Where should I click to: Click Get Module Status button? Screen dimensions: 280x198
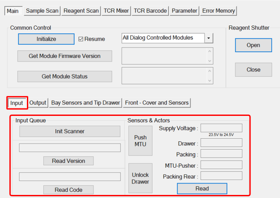[64, 76]
